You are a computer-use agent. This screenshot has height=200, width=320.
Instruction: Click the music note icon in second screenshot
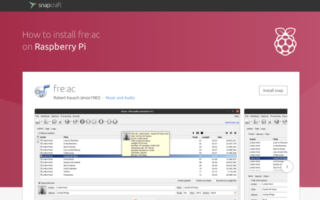tap(264, 122)
